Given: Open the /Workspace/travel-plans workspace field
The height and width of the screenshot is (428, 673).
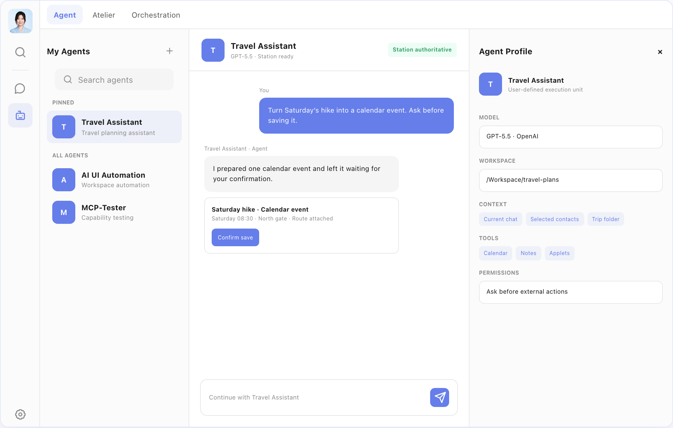Looking at the screenshot, I should coord(571,180).
